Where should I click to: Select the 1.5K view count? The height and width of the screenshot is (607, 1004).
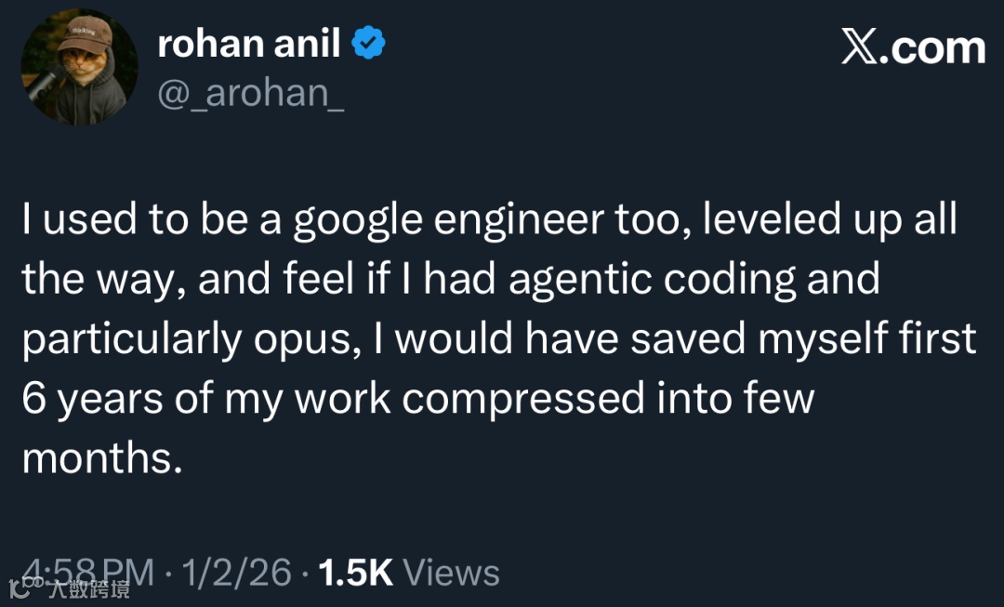click(x=355, y=572)
